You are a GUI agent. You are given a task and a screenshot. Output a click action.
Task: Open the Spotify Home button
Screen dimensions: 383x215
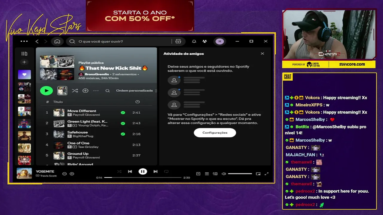point(57,41)
